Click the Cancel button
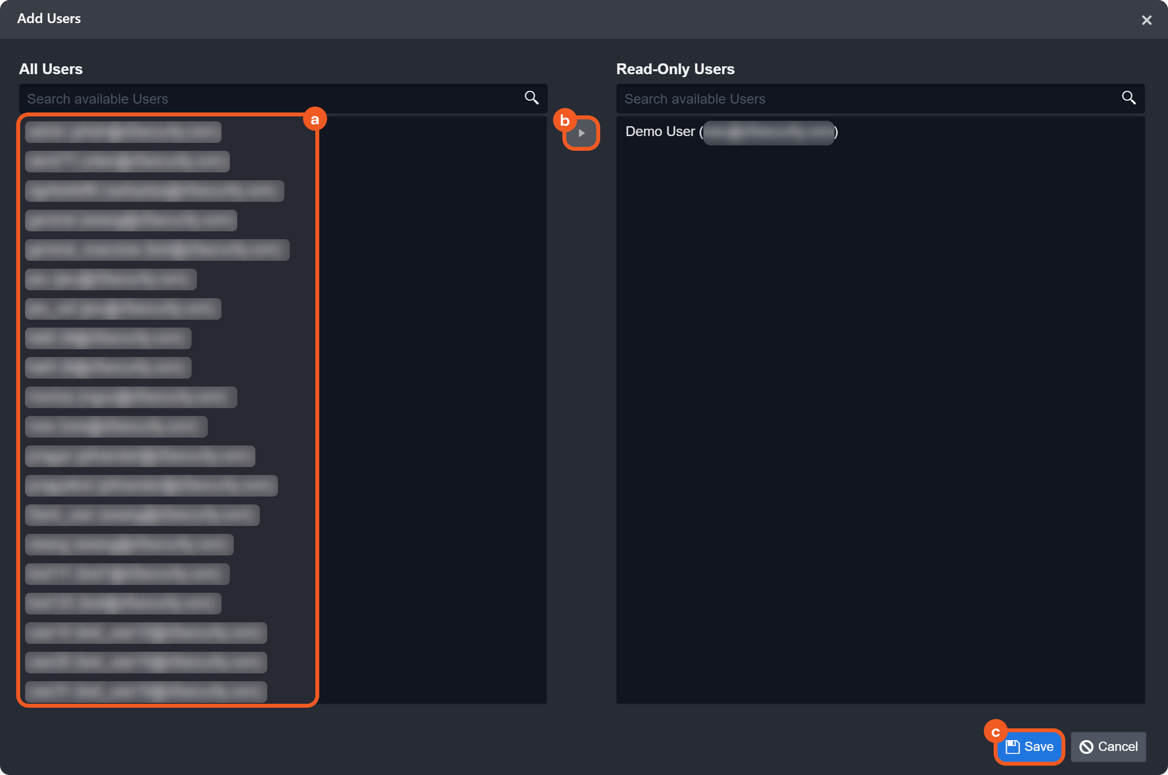 pos(1108,747)
